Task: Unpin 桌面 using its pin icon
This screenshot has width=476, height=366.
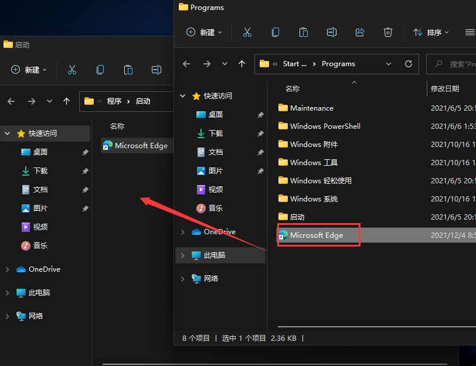Action: [260, 115]
